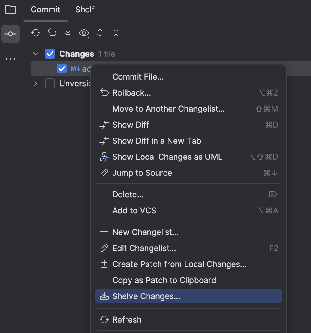Switch to the Shelf tab
Viewport: 311px width, 333px height.
(x=85, y=10)
